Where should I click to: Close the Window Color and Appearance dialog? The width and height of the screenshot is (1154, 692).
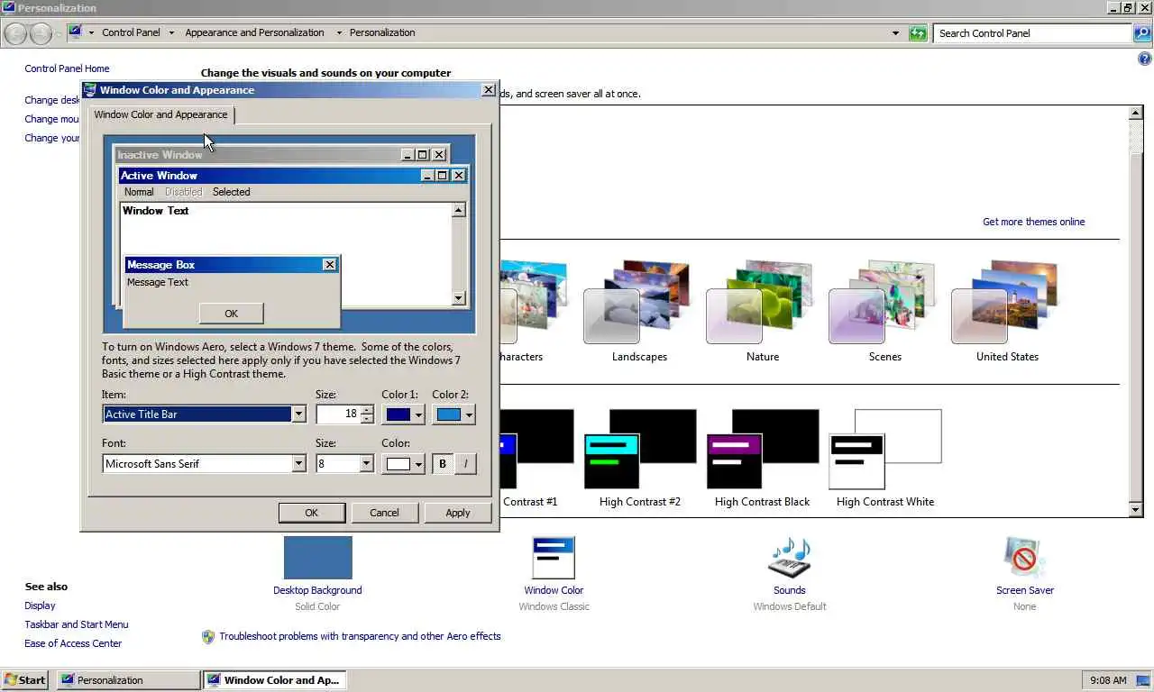click(488, 90)
